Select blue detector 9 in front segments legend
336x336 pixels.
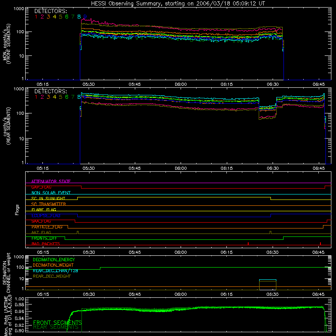pyautogui.click(x=85, y=17)
